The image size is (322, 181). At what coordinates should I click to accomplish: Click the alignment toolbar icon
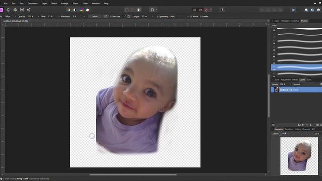click(293, 10)
